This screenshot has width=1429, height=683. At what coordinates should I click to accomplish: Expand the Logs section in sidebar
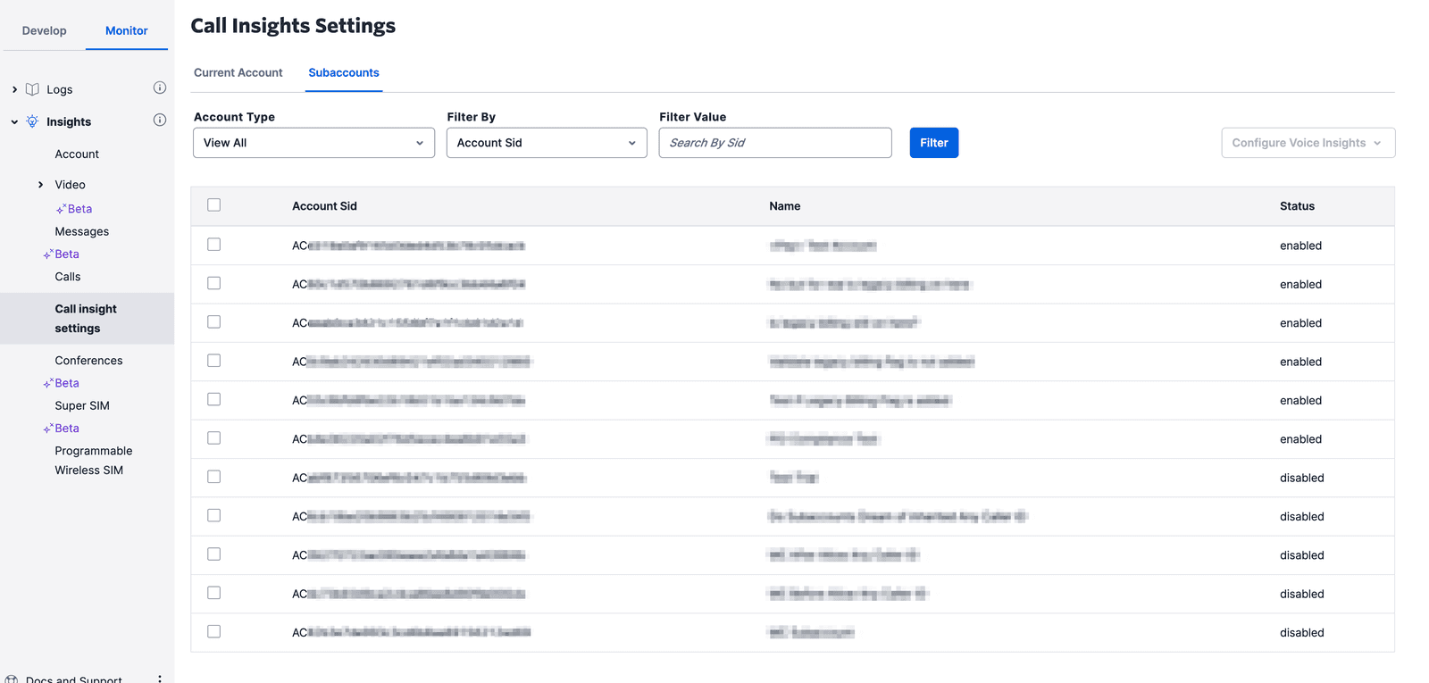tap(14, 89)
